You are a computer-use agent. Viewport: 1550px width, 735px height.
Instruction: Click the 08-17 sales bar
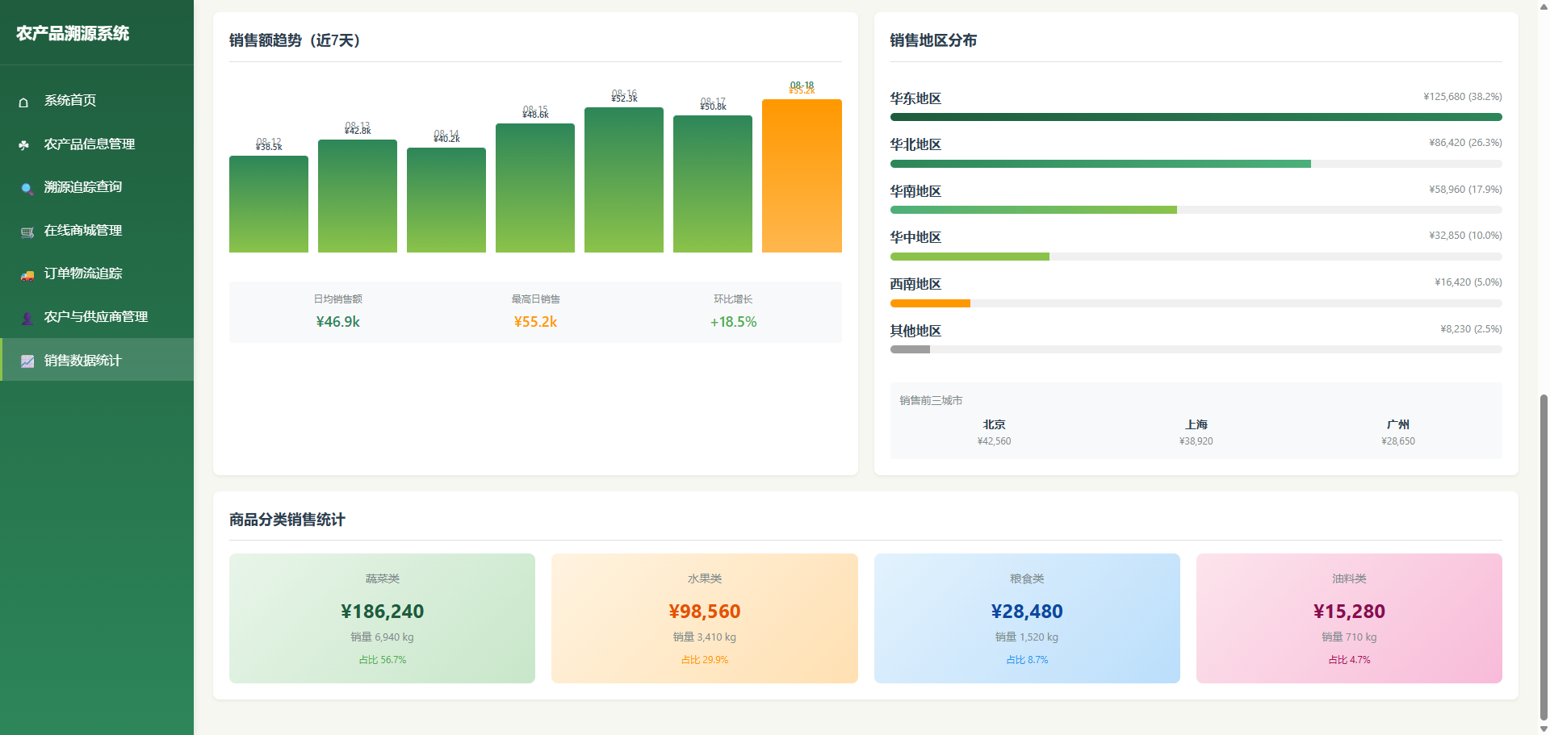[x=713, y=184]
